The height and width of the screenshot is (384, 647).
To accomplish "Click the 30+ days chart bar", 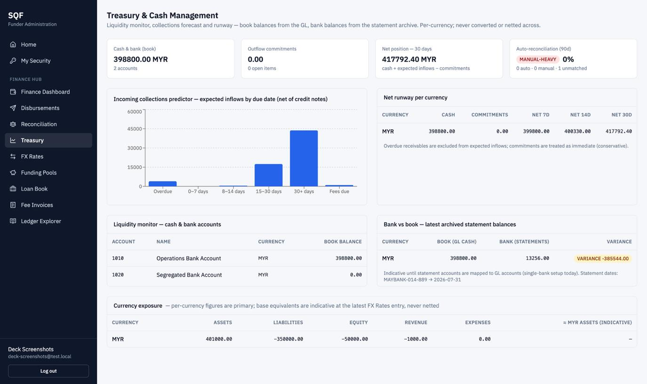I will click(304, 159).
